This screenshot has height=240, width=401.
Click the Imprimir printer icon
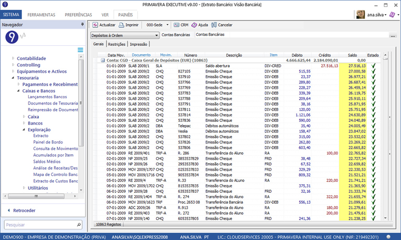pos(121,25)
